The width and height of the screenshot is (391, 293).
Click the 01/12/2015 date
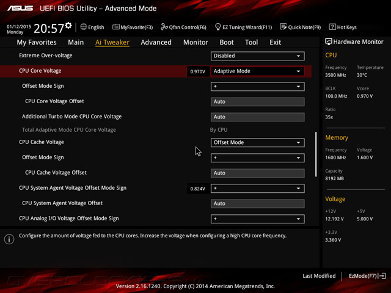point(19,26)
